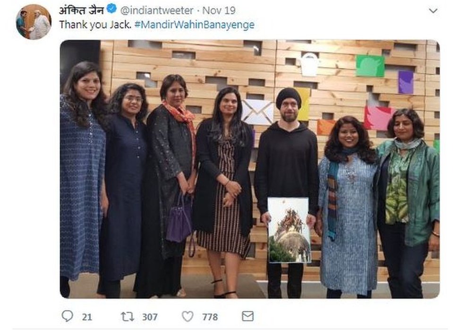Share via the envelope message icon below tweet
This screenshot has width=461, height=330.
click(248, 316)
